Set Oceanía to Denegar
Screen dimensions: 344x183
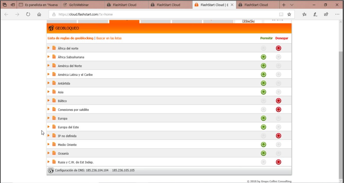(x=278, y=153)
